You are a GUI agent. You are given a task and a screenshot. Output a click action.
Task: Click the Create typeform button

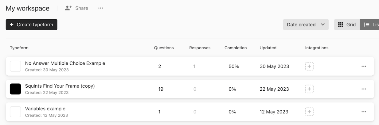[32, 25]
